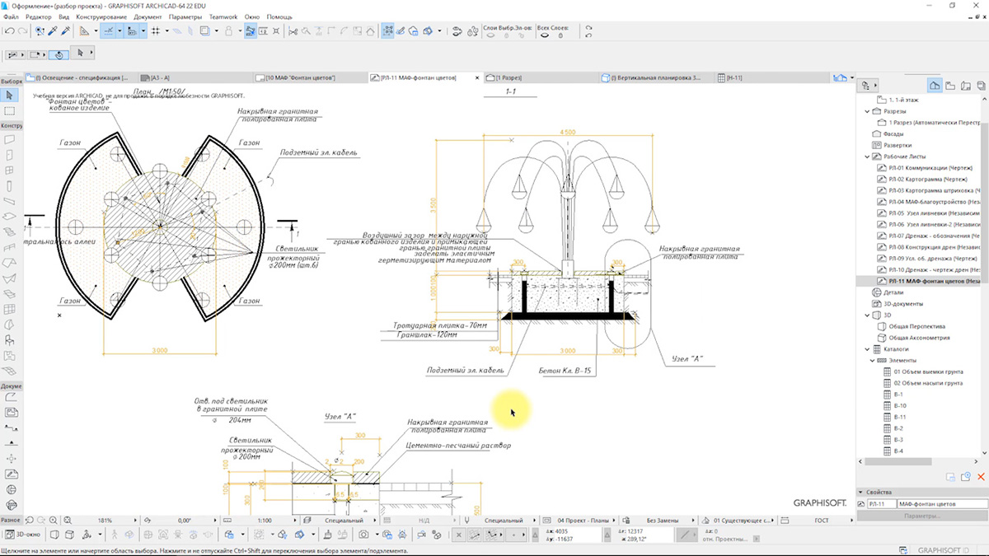Collapse the Каталоги tree node

[x=867, y=348]
